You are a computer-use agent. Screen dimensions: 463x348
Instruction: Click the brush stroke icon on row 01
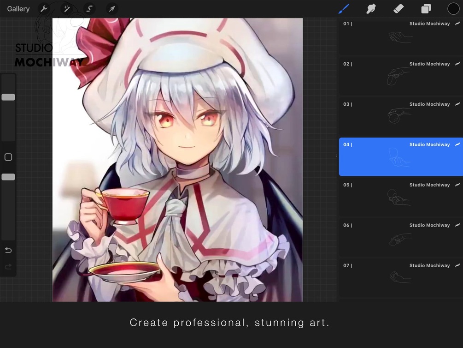pyautogui.click(x=457, y=24)
